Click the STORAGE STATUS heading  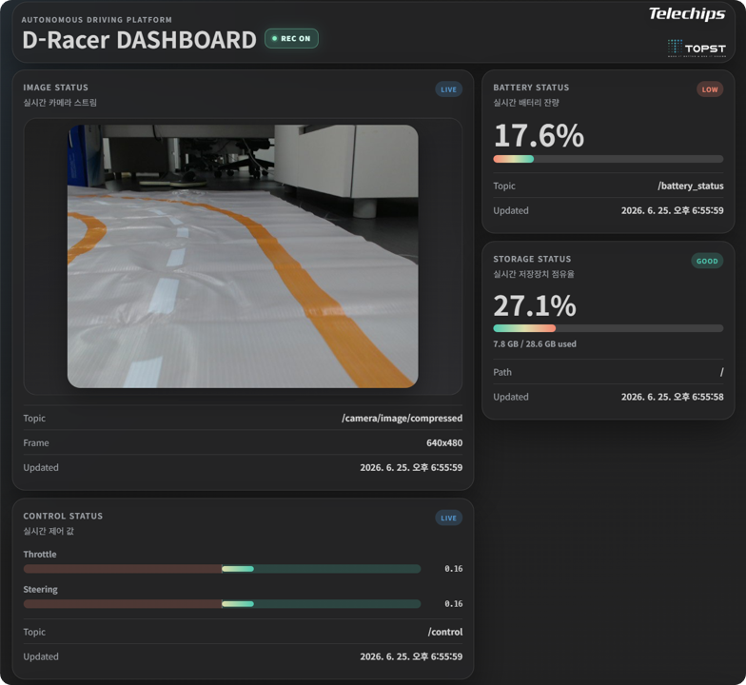[x=532, y=259]
